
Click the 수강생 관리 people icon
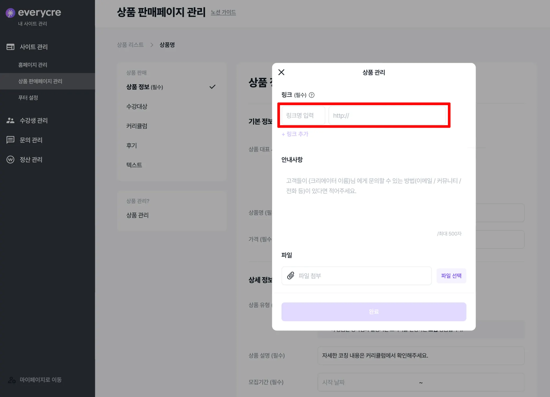click(x=10, y=120)
